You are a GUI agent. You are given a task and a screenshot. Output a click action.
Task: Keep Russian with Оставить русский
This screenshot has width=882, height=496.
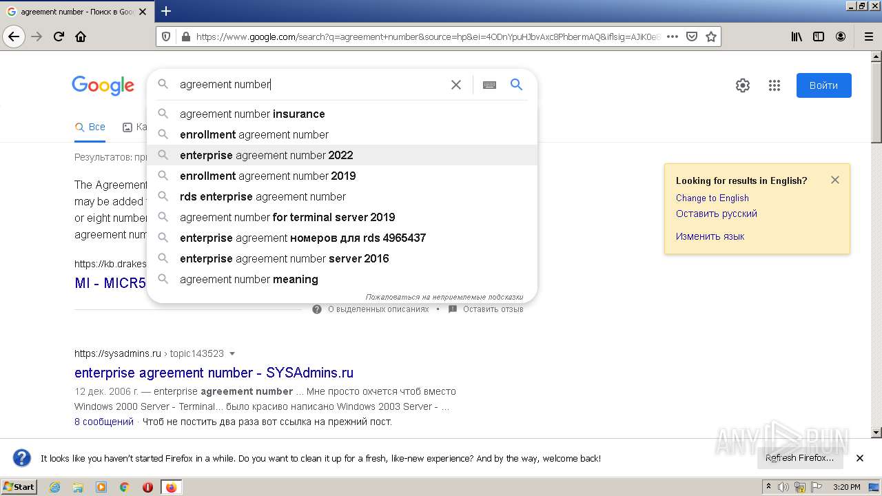click(x=716, y=214)
